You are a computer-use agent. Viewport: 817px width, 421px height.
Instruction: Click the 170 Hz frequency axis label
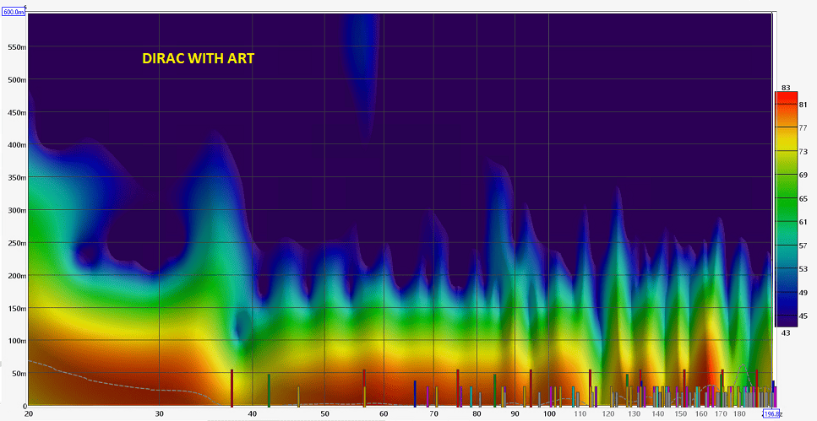pyautogui.click(x=722, y=413)
